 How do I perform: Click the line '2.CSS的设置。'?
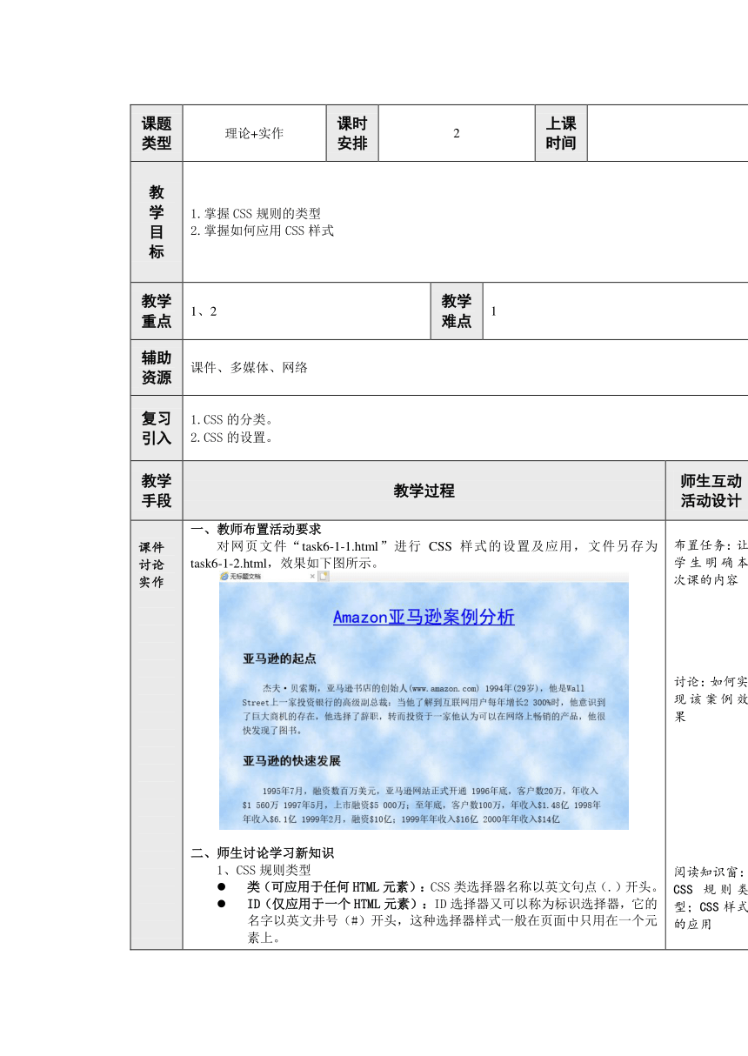(231, 438)
